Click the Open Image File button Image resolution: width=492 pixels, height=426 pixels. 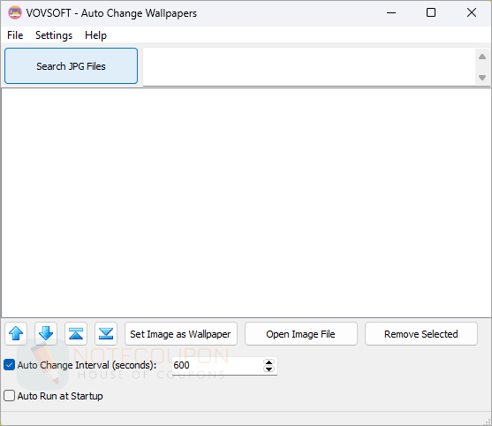pos(301,334)
